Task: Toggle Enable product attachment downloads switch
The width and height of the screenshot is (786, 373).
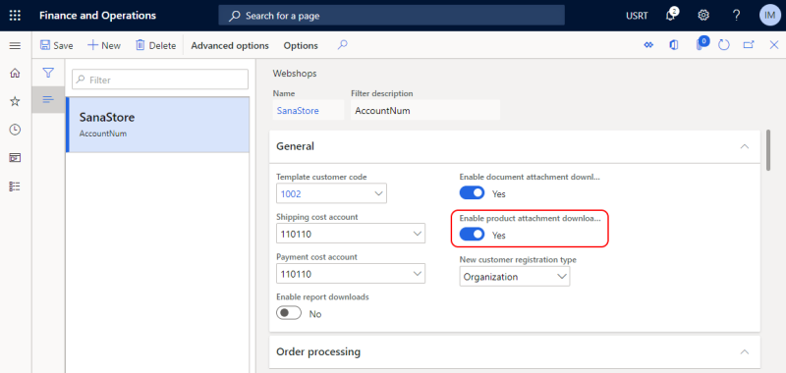Action: coord(473,235)
